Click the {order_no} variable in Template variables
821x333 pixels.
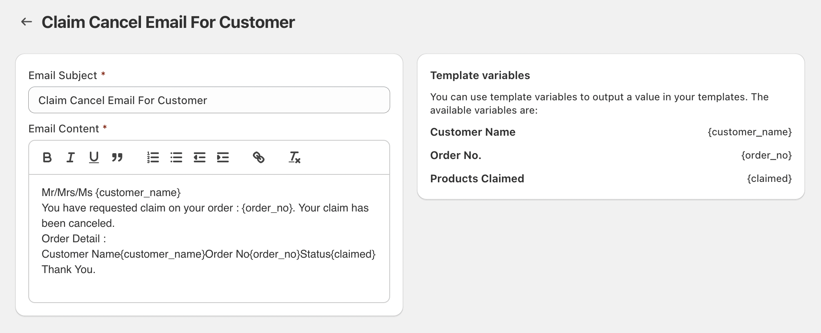[x=766, y=155]
